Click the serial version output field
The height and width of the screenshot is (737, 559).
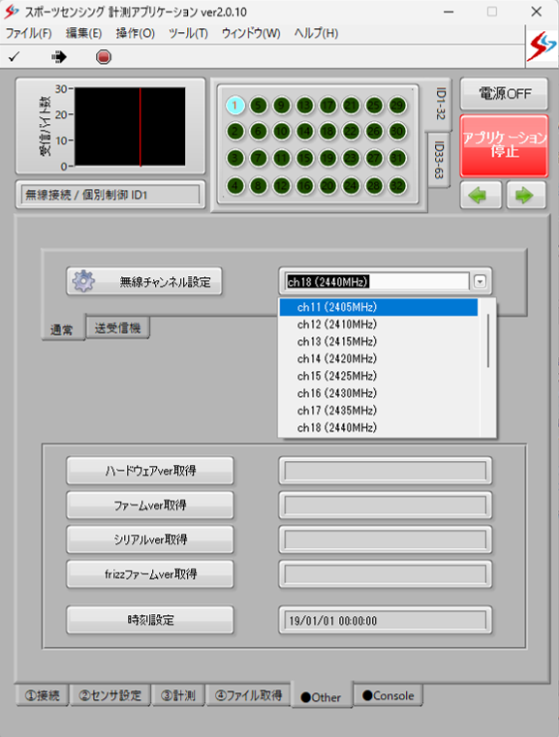pos(385,539)
